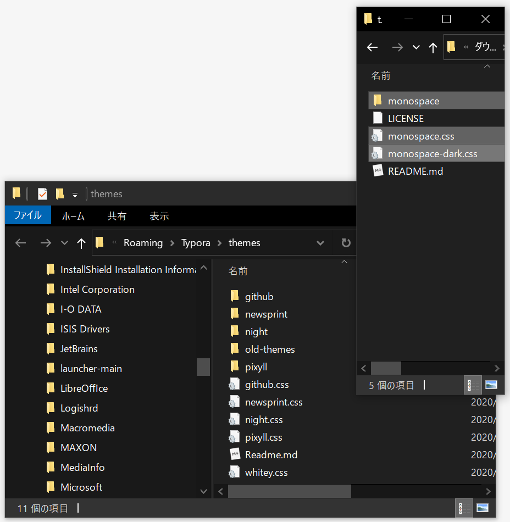Viewport: 510px width, 522px height.
Task: Select JetBrains folder in tree
Action: [72, 349]
